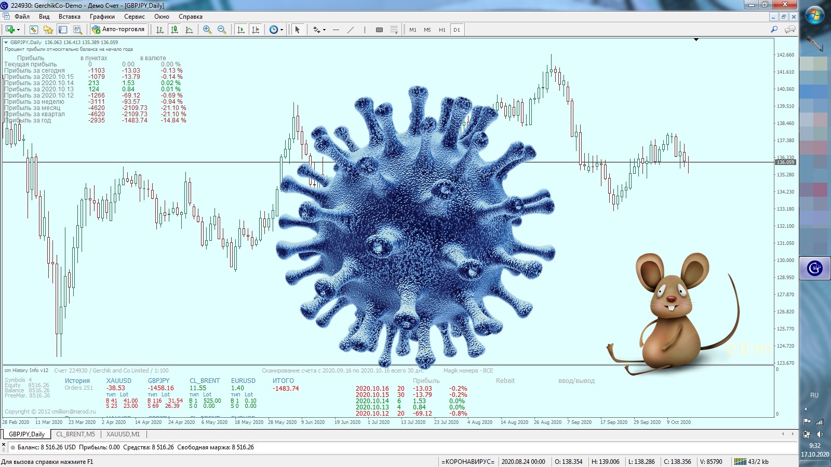Image resolution: width=831 pixels, height=467 pixels.
Task: Open the periodicity clock dropdown arrow
Action: (x=282, y=30)
